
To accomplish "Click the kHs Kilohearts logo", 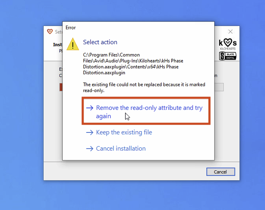I will tap(228, 44).
